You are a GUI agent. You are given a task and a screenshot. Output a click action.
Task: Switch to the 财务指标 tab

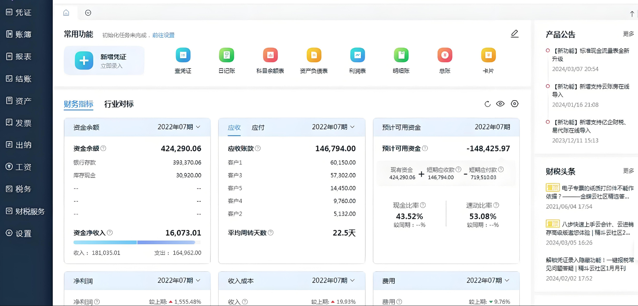tap(78, 104)
